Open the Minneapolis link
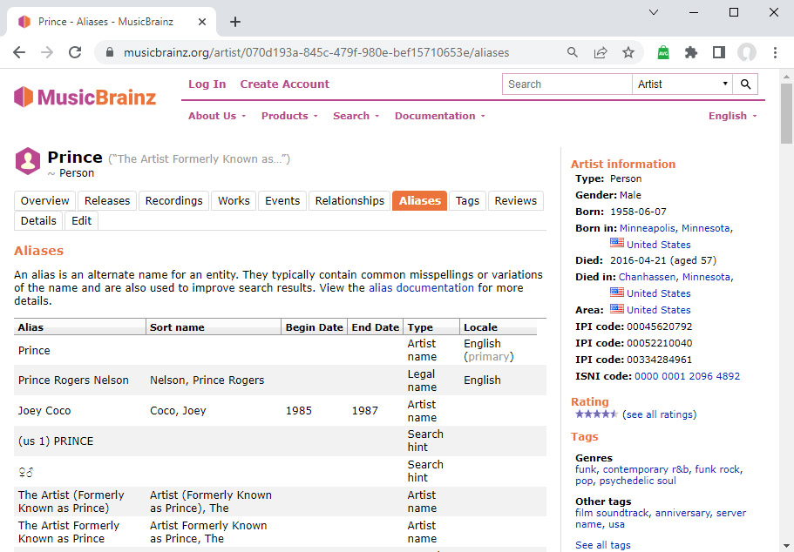The height and width of the screenshot is (552, 794). [x=648, y=228]
